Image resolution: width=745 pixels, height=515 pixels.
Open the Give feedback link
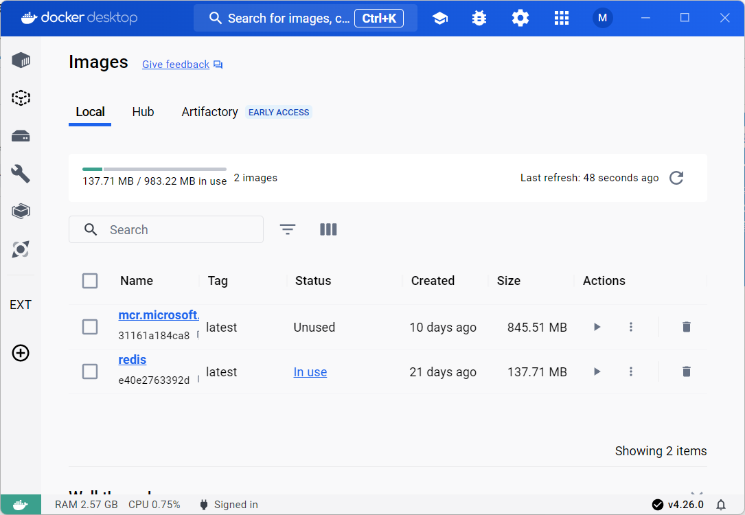click(175, 64)
